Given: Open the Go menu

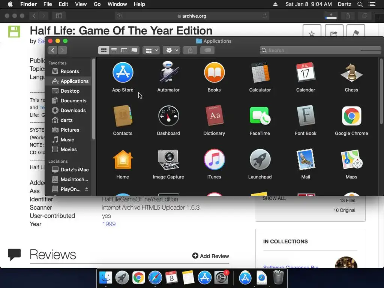Looking at the screenshot, I should tap(97, 4).
